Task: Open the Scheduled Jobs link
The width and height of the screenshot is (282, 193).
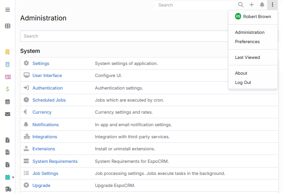Action: (49, 100)
